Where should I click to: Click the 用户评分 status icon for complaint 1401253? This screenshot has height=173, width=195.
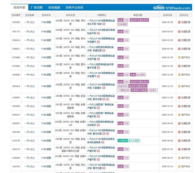click(x=179, y=167)
